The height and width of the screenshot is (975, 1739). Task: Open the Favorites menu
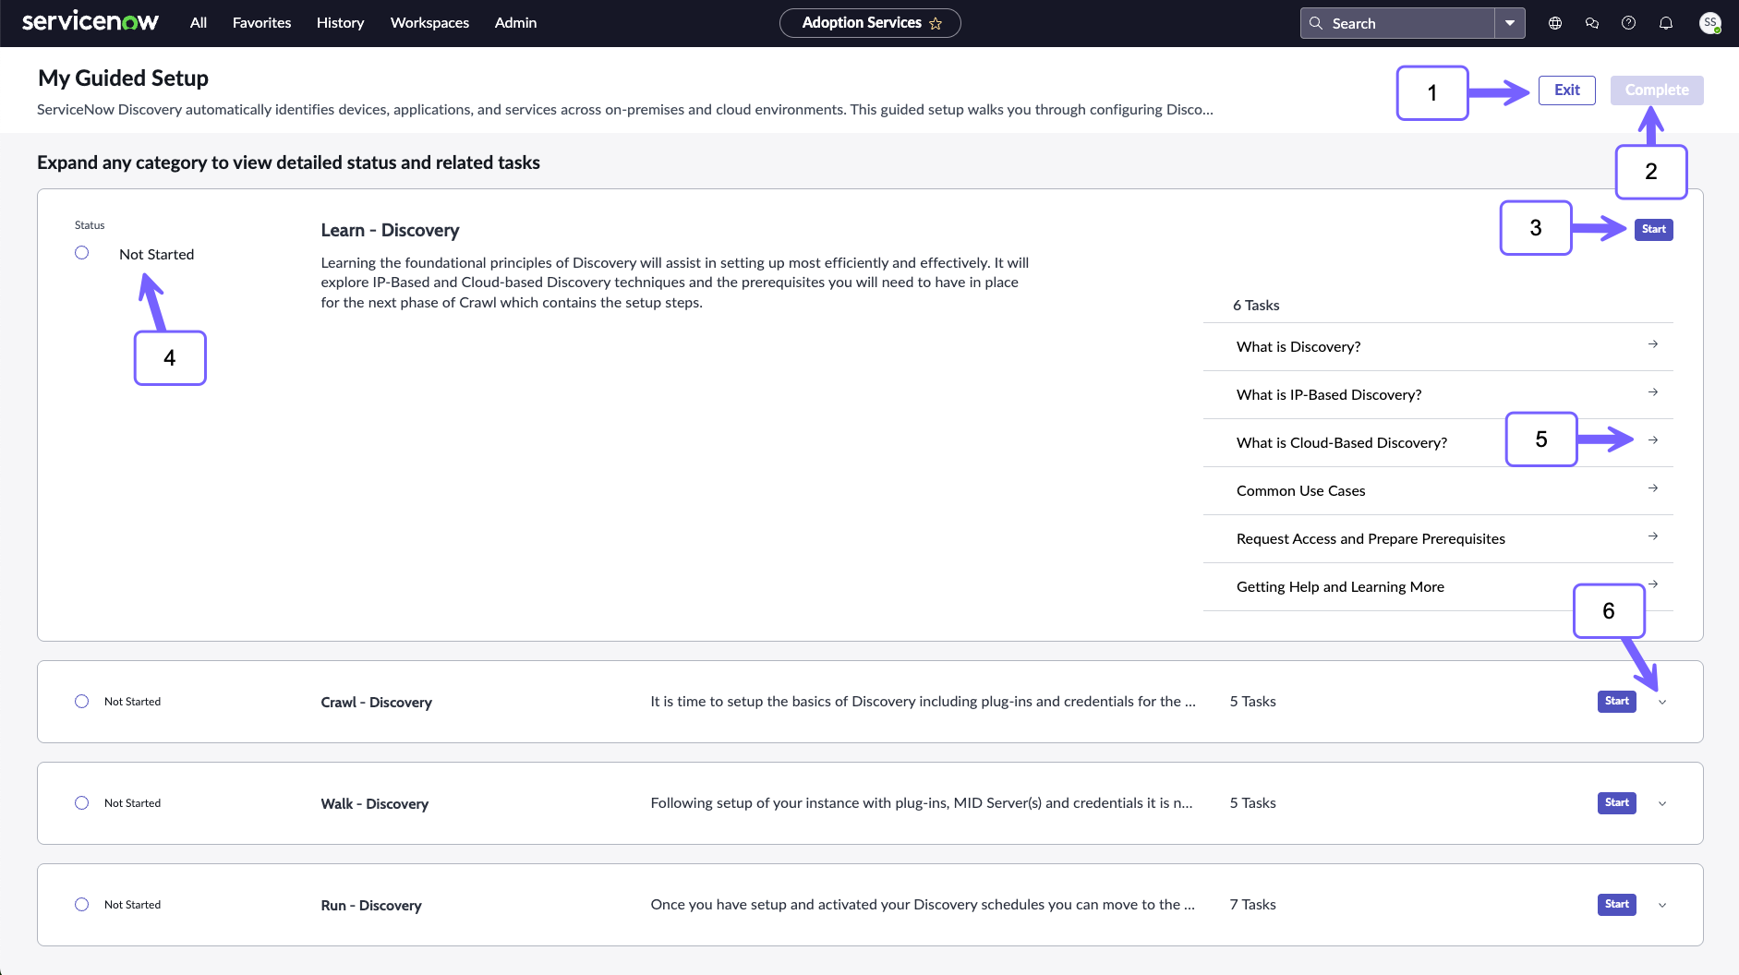click(261, 23)
